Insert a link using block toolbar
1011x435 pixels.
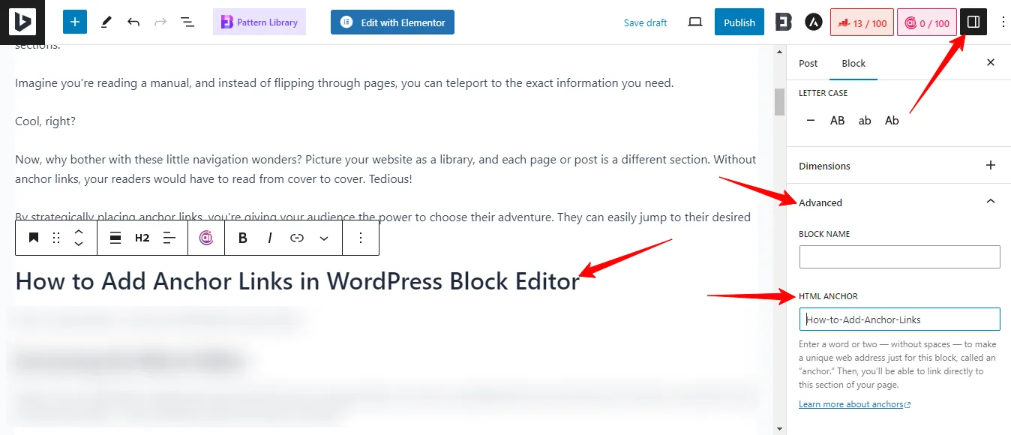297,238
